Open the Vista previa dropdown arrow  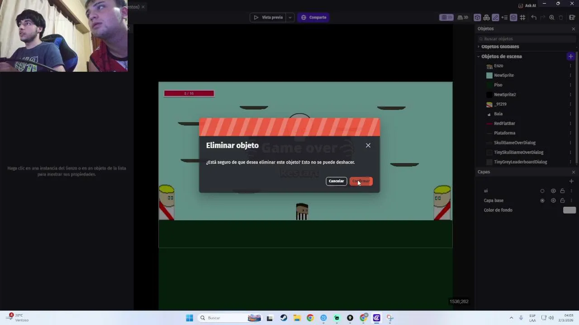(290, 17)
